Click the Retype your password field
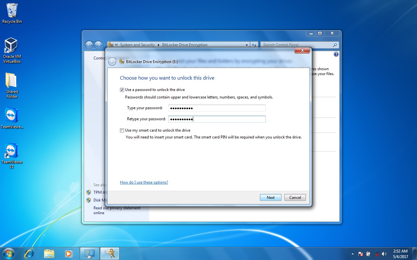The height and width of the screenshot is (260, 417). (217, 119)
